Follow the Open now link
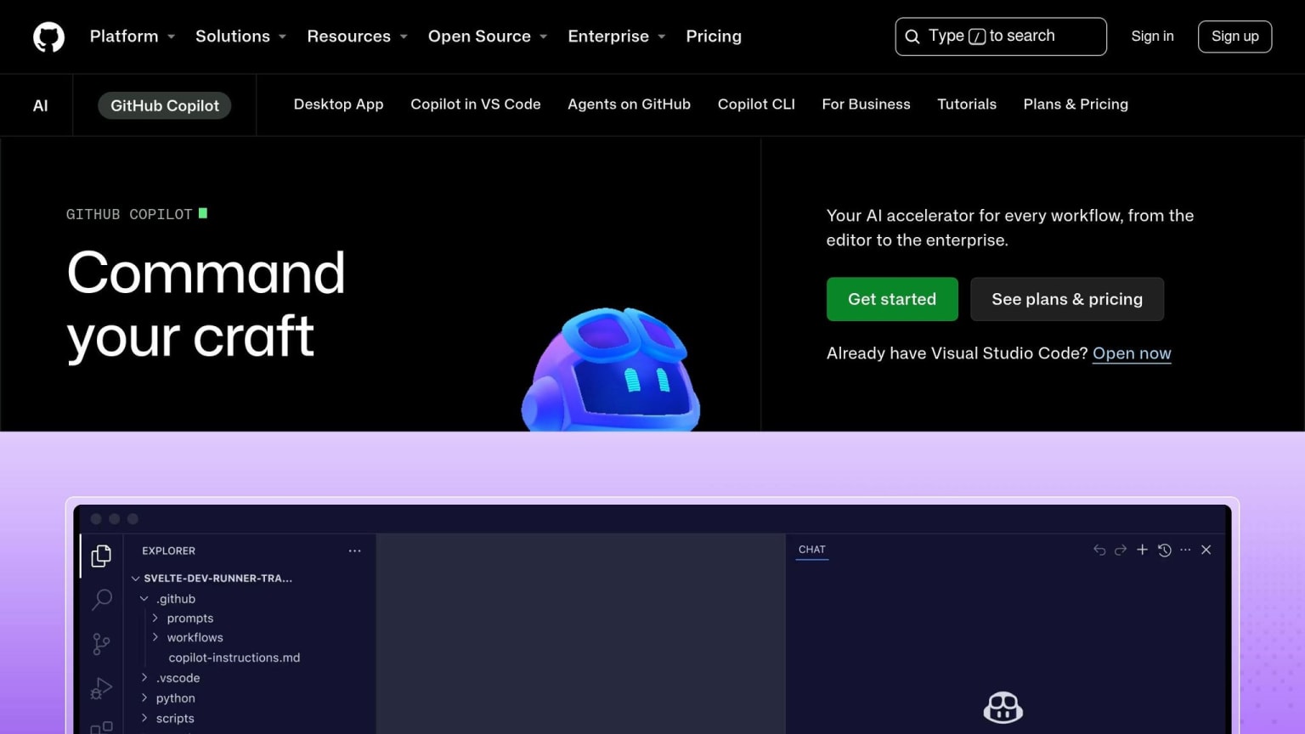The height and width of the screenshot is (734, 1305). pos(1132,353)
